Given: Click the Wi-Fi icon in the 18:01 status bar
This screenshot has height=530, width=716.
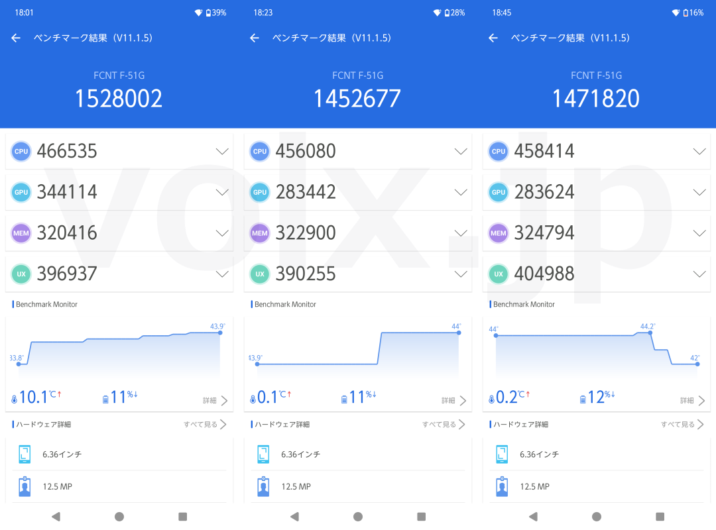Looking at the screenshot, I should point(198,13).
